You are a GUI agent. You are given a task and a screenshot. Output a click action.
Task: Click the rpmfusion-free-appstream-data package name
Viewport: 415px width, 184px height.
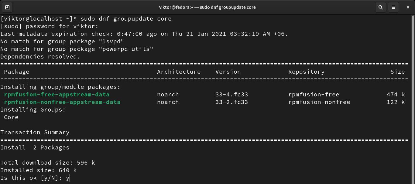[x=57, y=95]
